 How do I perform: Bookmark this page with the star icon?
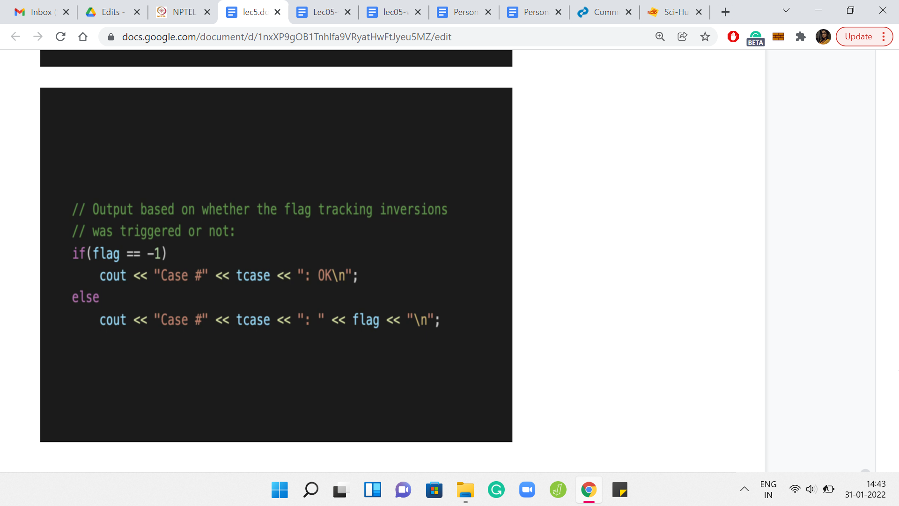coord(705,37)
